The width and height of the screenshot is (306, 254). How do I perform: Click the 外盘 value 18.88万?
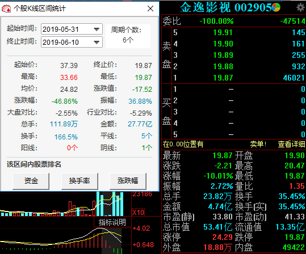(217, 248)
